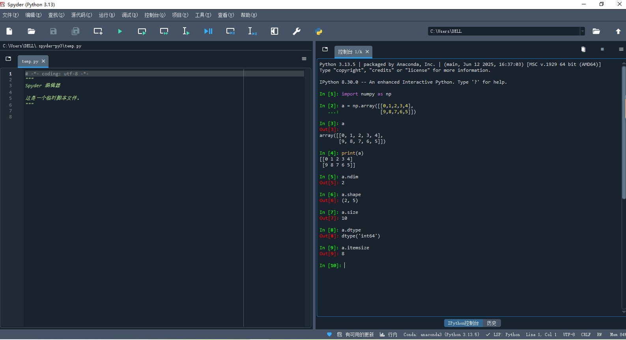This screenshot has width=626, height=340.
Task: Click the LSP: Python status indicator
Action: click(503, 334)
